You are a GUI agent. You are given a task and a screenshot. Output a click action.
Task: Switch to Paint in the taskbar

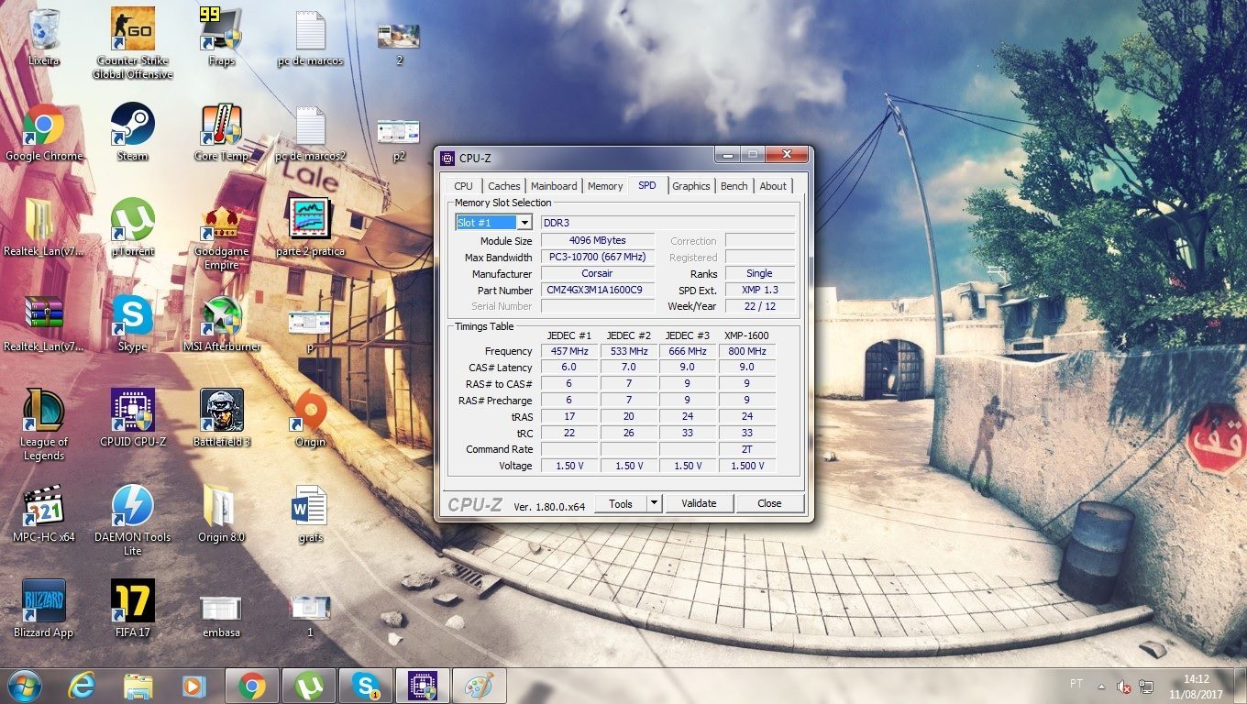(x=480, y=686)
